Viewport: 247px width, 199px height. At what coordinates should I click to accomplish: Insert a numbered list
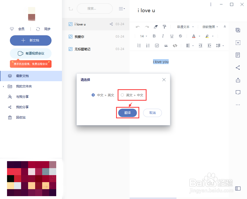coord(148,46)
